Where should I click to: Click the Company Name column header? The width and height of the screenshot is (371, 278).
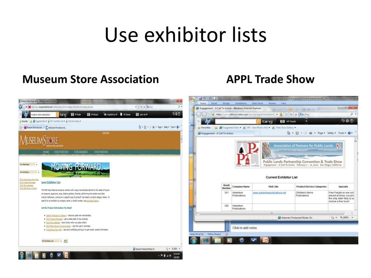pos(241,187)
